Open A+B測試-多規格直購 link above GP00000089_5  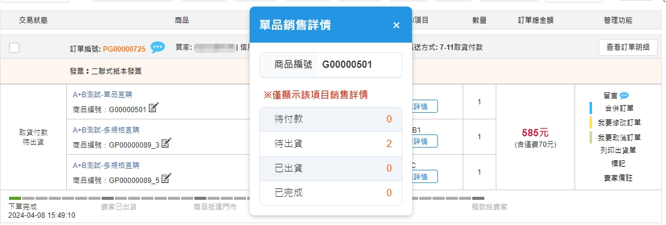pyautogui.click(x=106, y=165)
